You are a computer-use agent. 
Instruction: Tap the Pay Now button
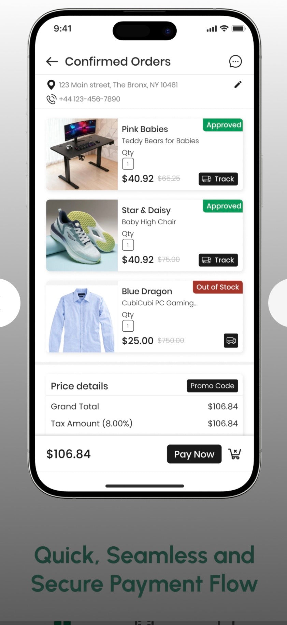pos(194,454)
